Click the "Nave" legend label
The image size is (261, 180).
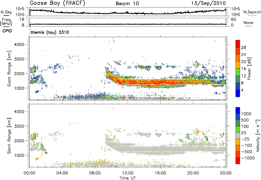pos(248,22)
